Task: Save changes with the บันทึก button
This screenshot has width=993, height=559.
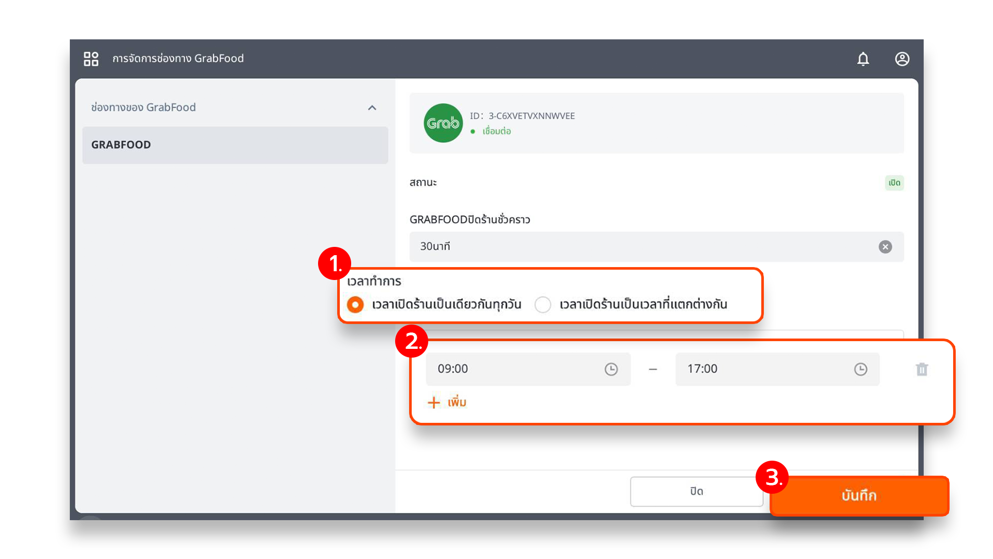Action: point(859,495)
